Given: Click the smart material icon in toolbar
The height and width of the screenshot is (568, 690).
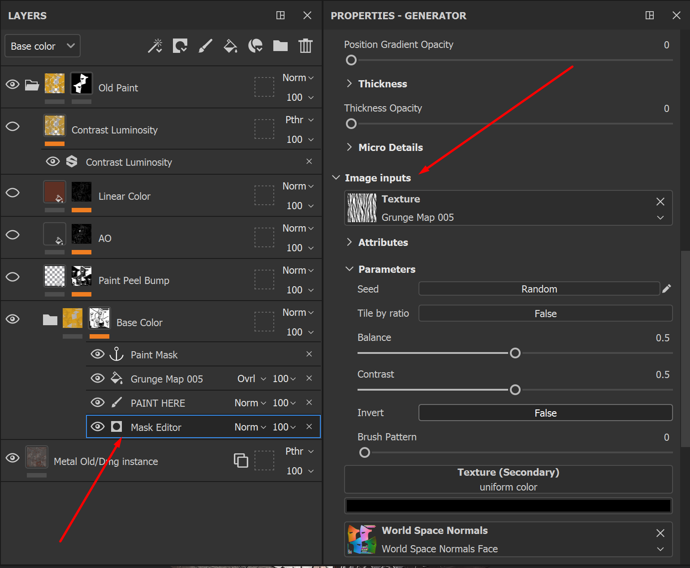Looking at the screenshot, I should (255, 46).
